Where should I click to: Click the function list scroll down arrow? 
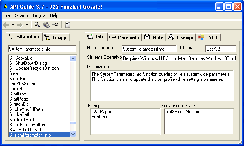tap(73, 134)
